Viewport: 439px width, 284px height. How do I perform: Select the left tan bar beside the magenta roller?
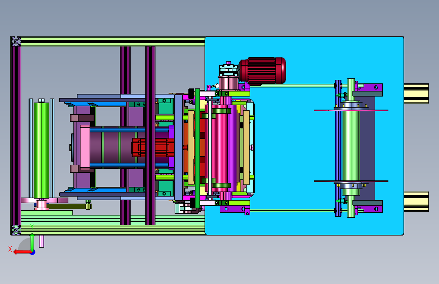191,148
